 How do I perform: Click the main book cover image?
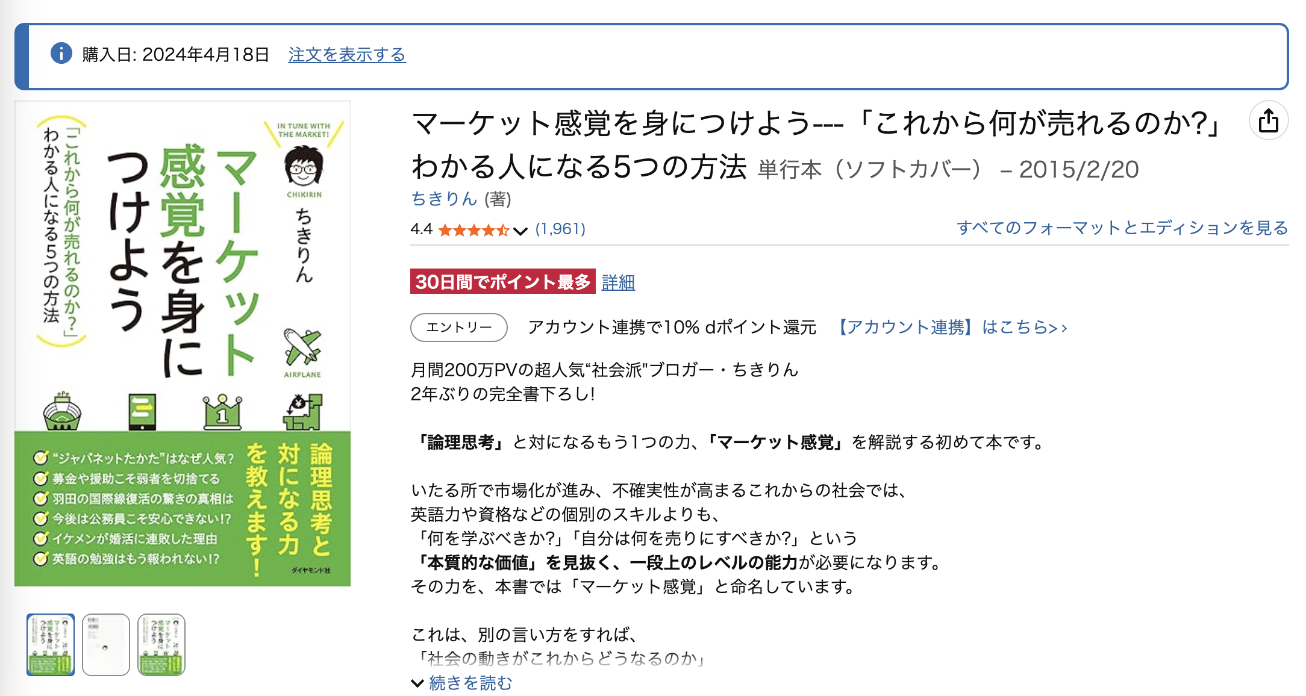[183, 344]
